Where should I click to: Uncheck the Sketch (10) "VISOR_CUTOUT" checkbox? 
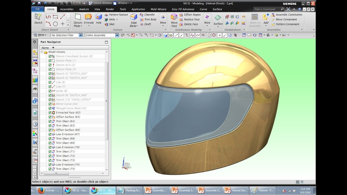[x=50, y=100]
